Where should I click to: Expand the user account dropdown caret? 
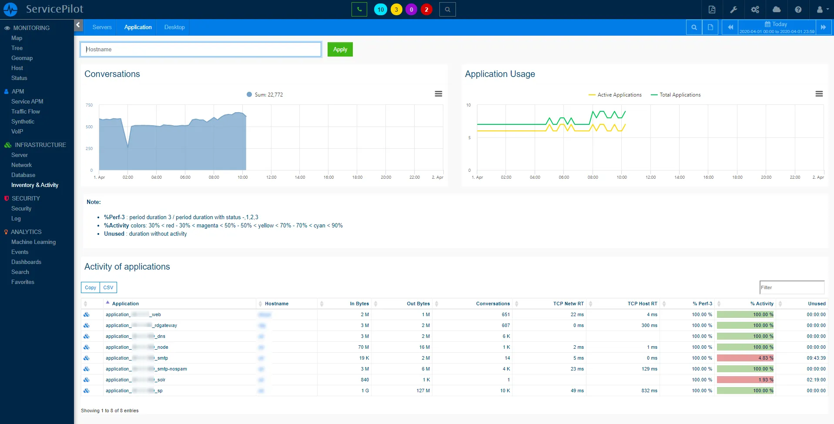click(x=827, y=9)
